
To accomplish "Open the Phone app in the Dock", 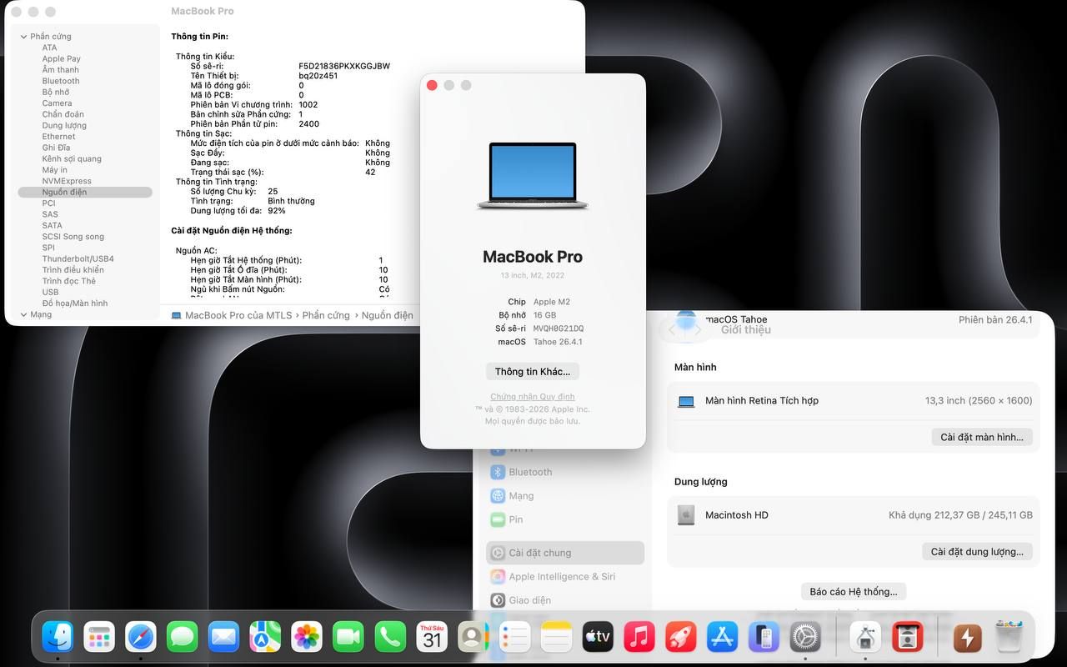I will [390, 638].
